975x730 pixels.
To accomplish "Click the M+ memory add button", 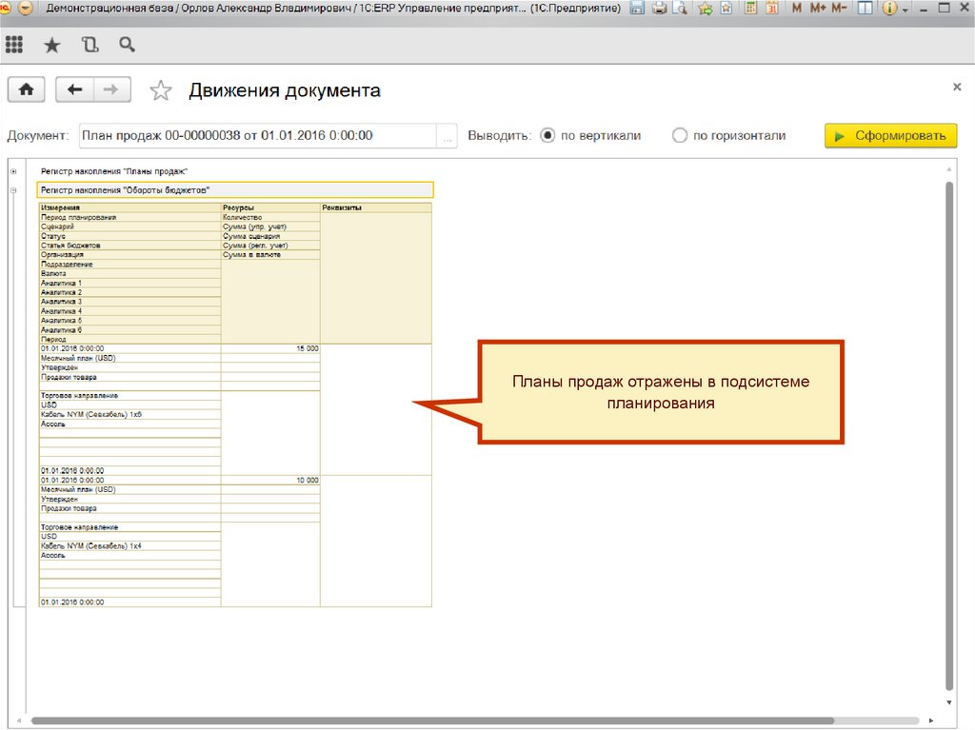I will click(x=818, y=8).
